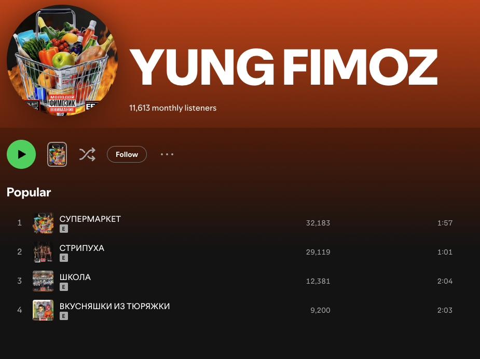Click the green Play button
480x359 pixels.
tap(21, 154)
